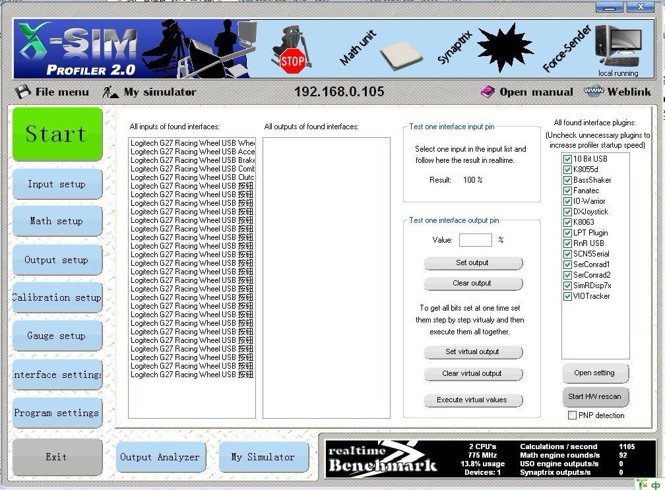Click the Open manual book icon

[488, 92]
